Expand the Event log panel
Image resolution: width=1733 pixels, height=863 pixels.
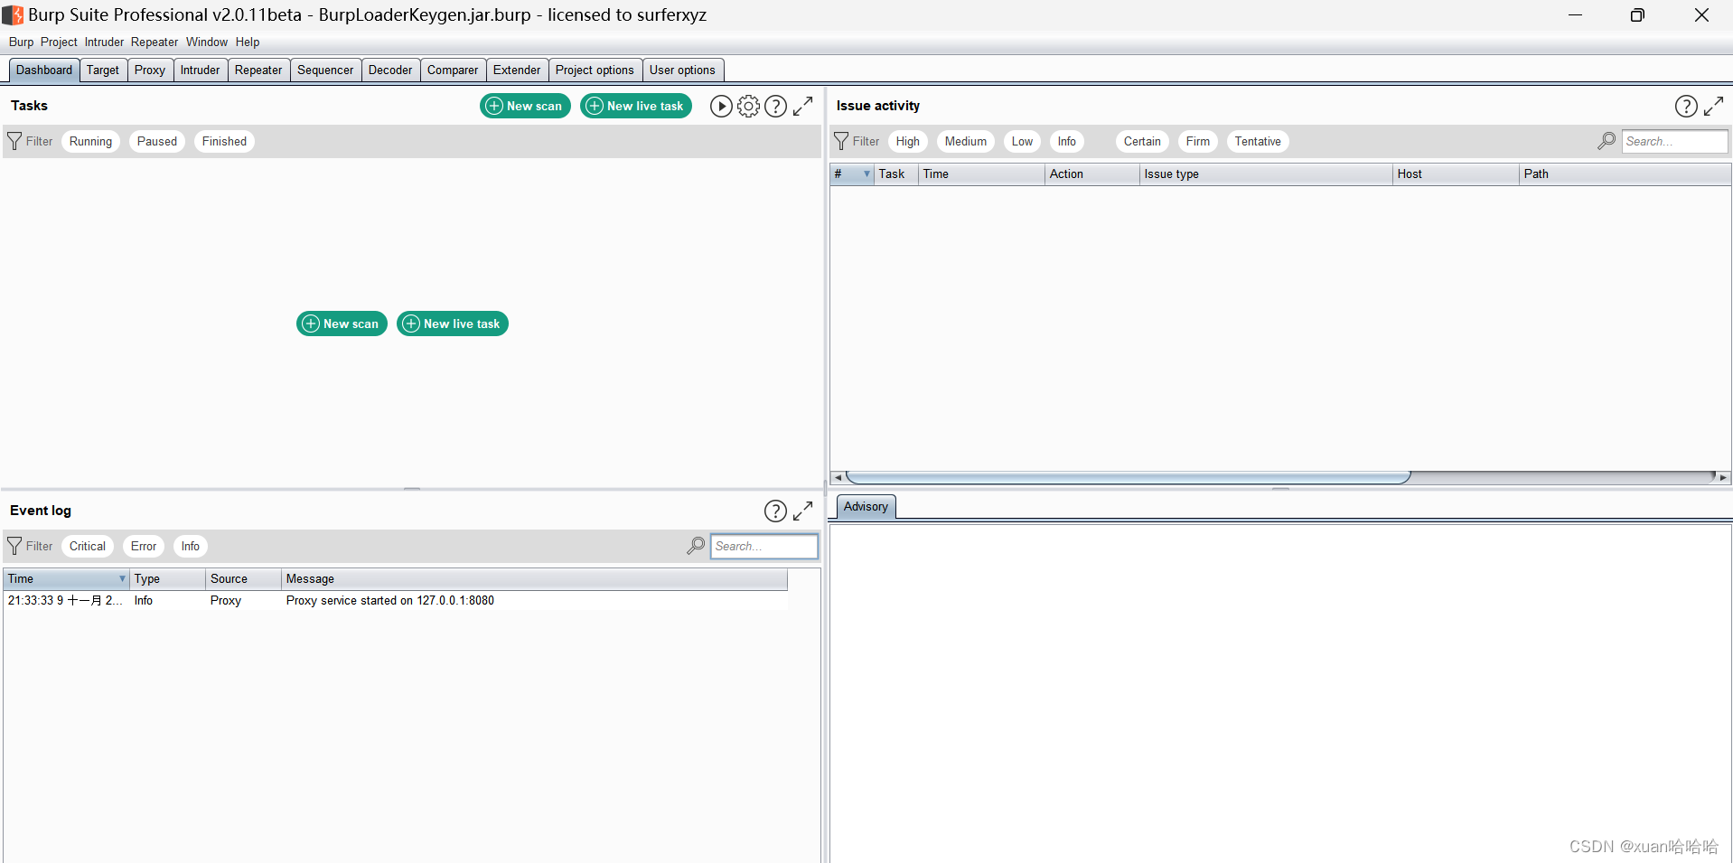[803, 511]
